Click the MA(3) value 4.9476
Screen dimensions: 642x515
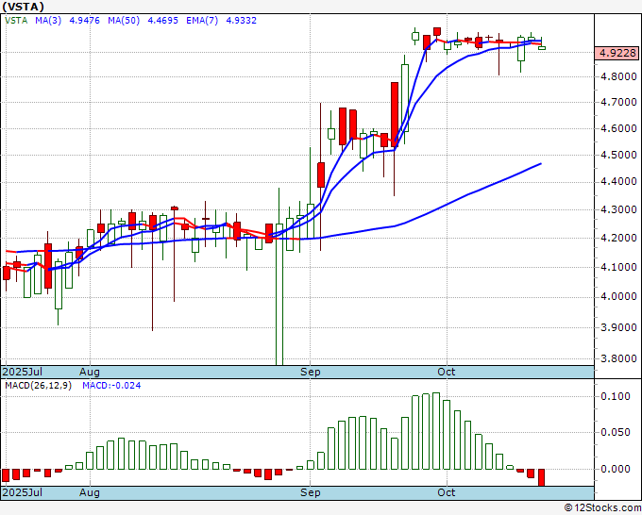click(x=84, y=21)
